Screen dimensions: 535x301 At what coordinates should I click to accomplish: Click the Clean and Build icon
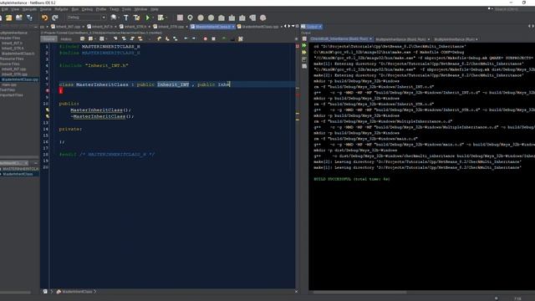(x=136, y=18)
